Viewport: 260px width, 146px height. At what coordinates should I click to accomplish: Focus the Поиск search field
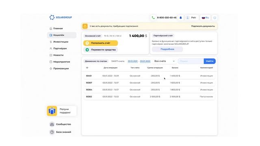click(191, 61)
